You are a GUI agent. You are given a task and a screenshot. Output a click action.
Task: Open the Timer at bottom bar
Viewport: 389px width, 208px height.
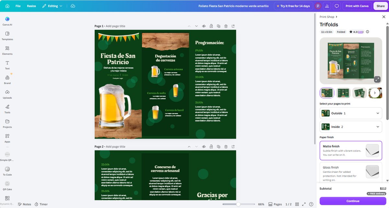click(x=41, y=204)
